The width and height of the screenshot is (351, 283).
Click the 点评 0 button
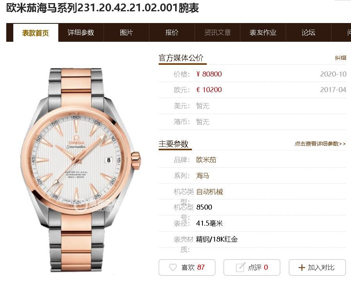[252, 267]
